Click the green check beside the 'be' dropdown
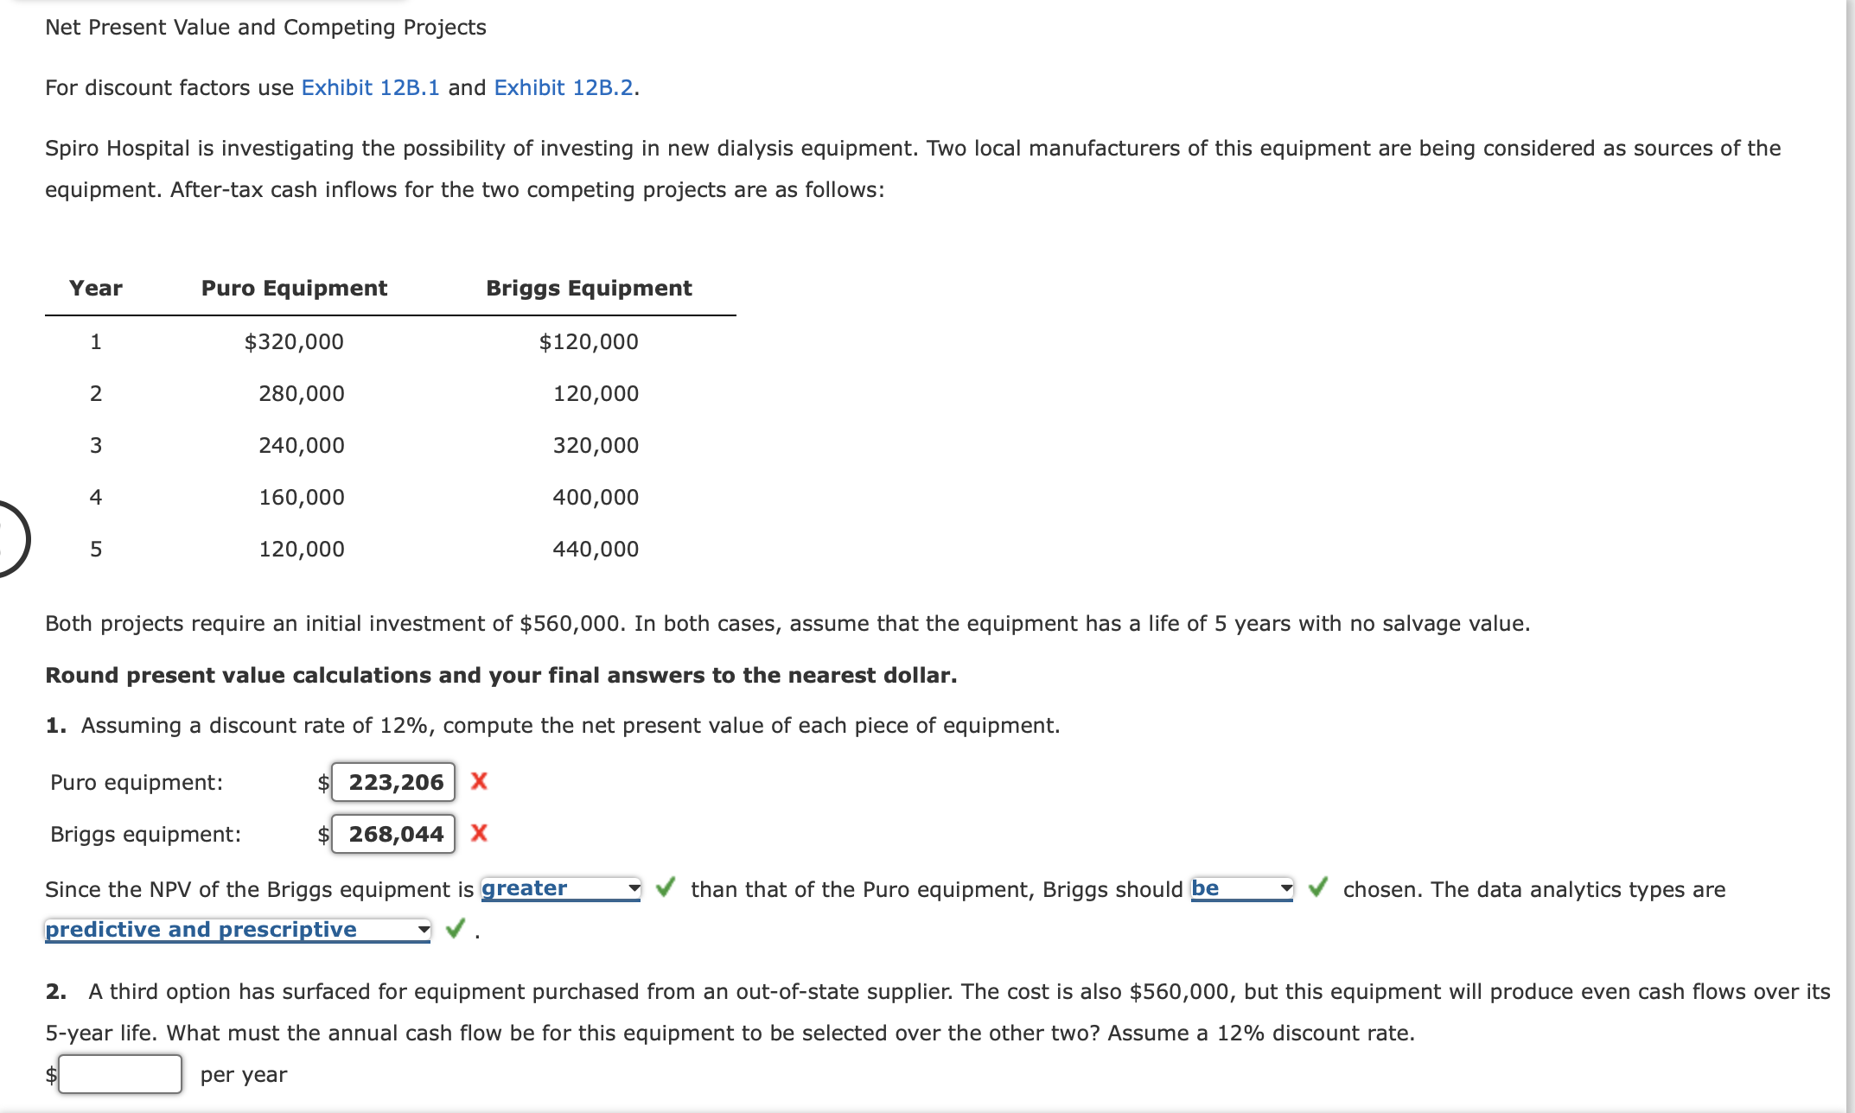The image size is (1855, 1113). [x=1317, y=887]
